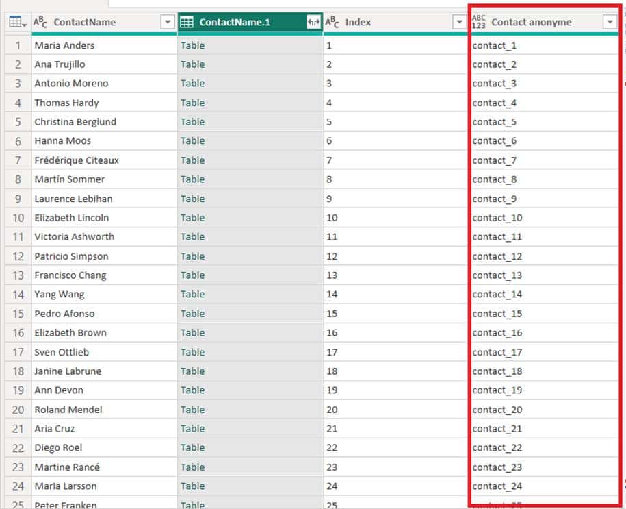Expand the ContactName.1 column via expand icon
The height and width of the screenshot is (509, 626).
[313, 23]
